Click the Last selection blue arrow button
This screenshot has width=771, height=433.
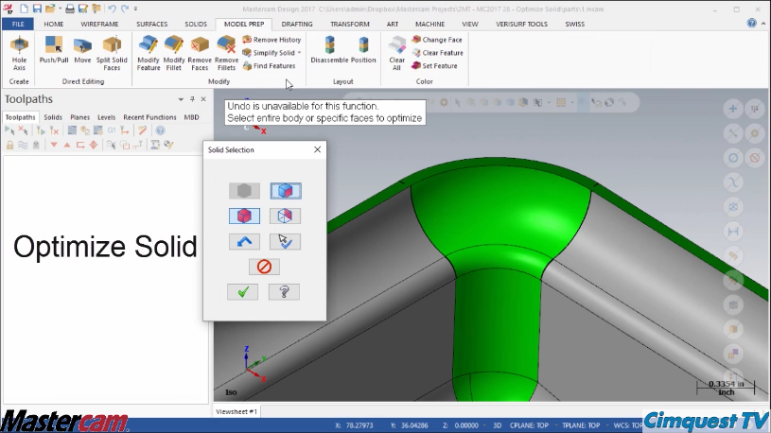[x=244, y=241]
